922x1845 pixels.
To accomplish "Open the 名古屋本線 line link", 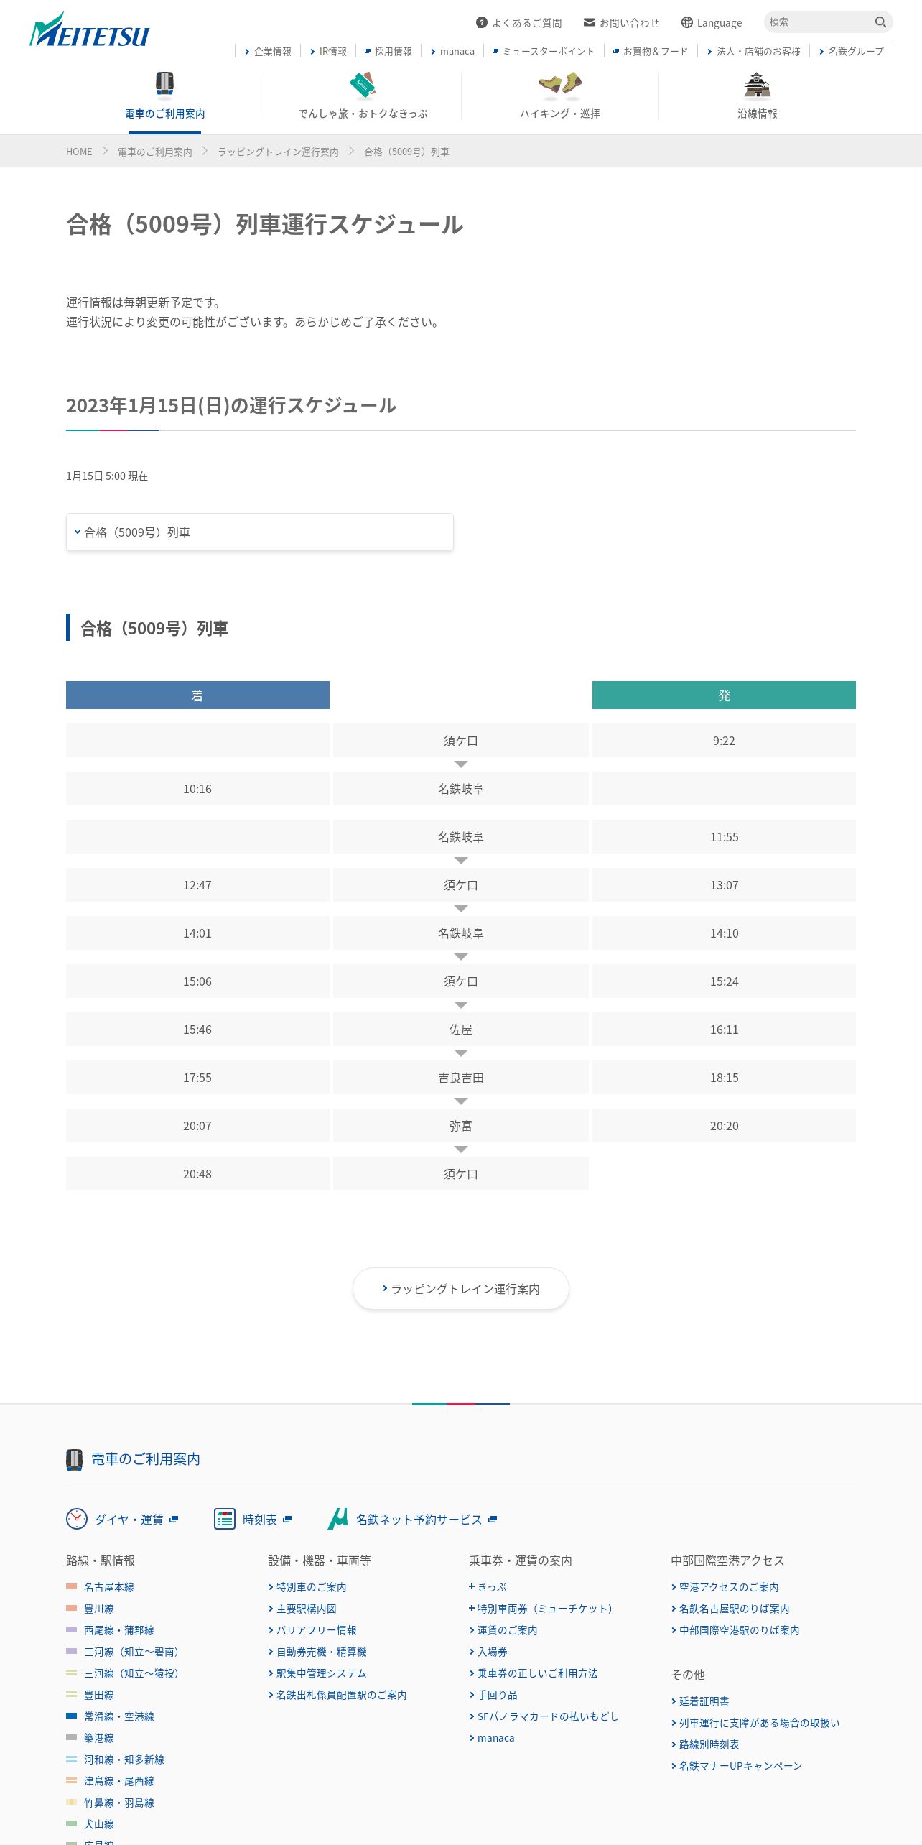I will pyautogui.click(x=109, y=1587).
